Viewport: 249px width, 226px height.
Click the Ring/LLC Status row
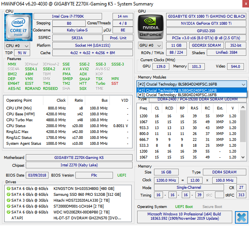(x=68, y=138)
